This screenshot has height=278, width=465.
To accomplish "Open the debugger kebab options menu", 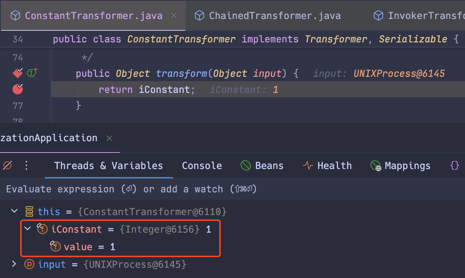I will coord(26,165).
